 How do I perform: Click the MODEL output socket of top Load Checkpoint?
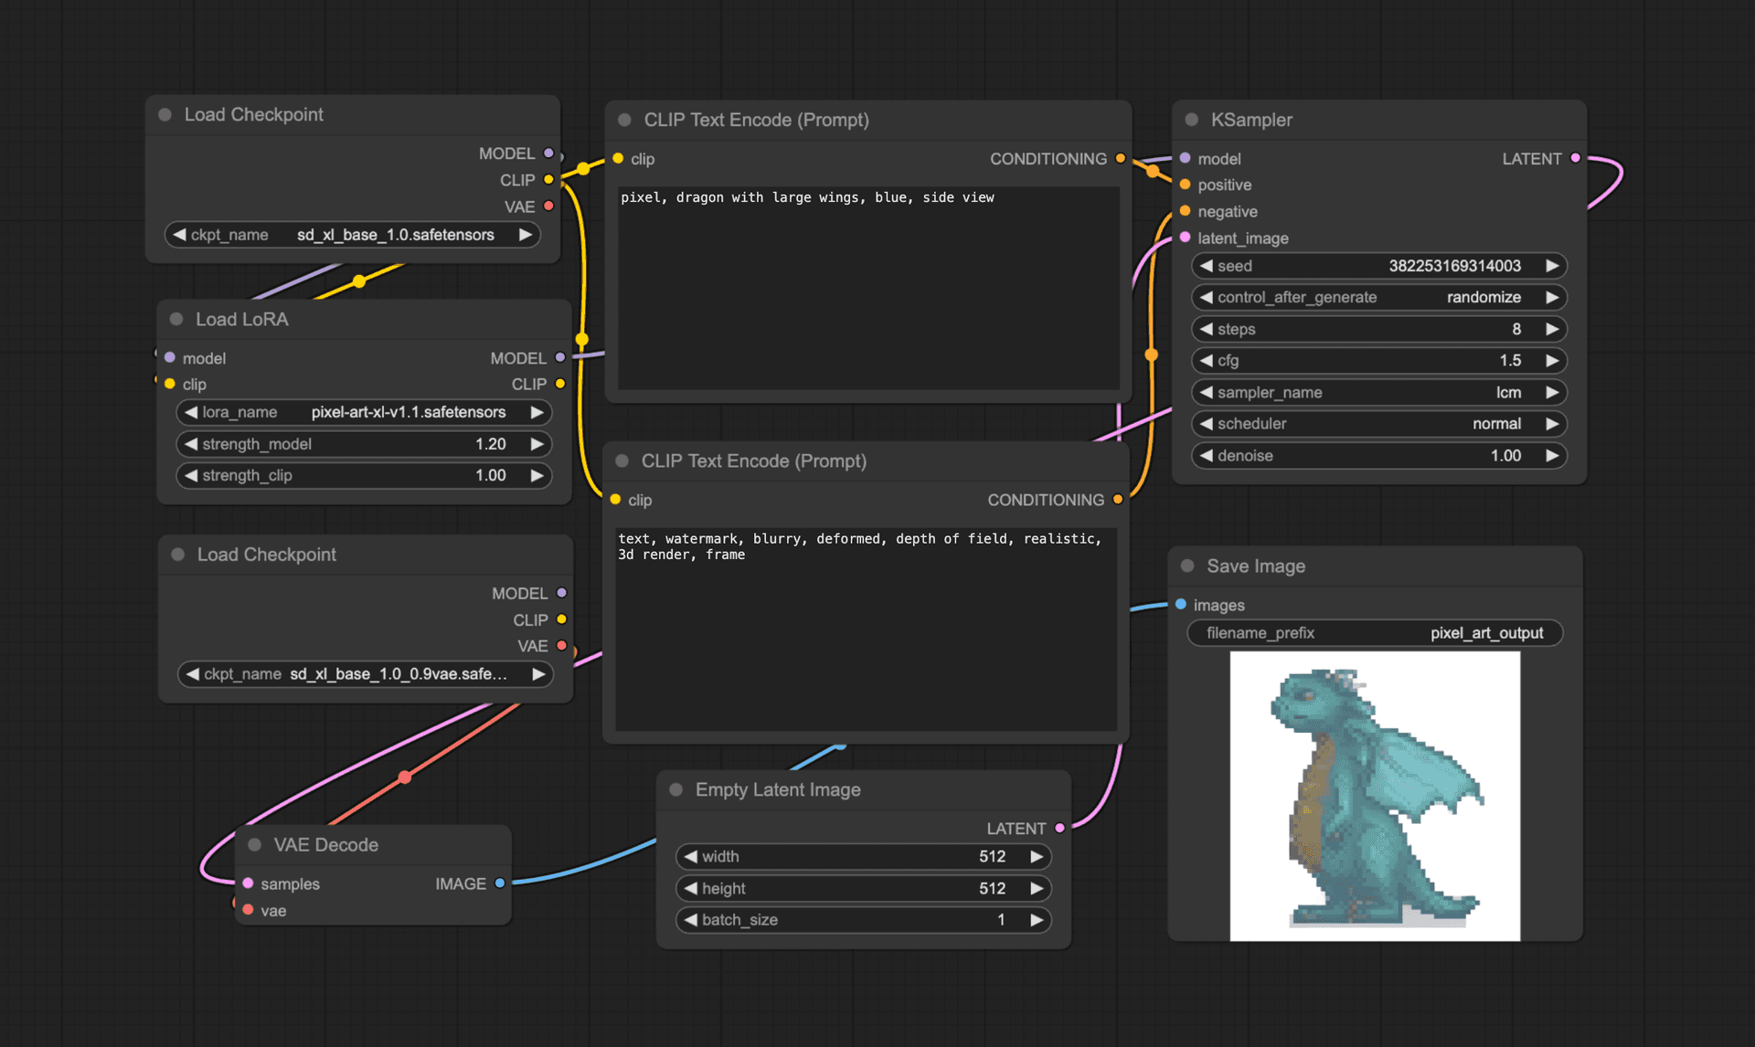[x=548, y=153]
